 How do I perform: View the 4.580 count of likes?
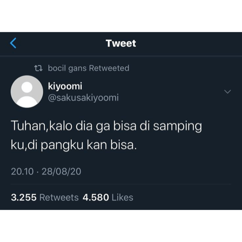point(96,198)
